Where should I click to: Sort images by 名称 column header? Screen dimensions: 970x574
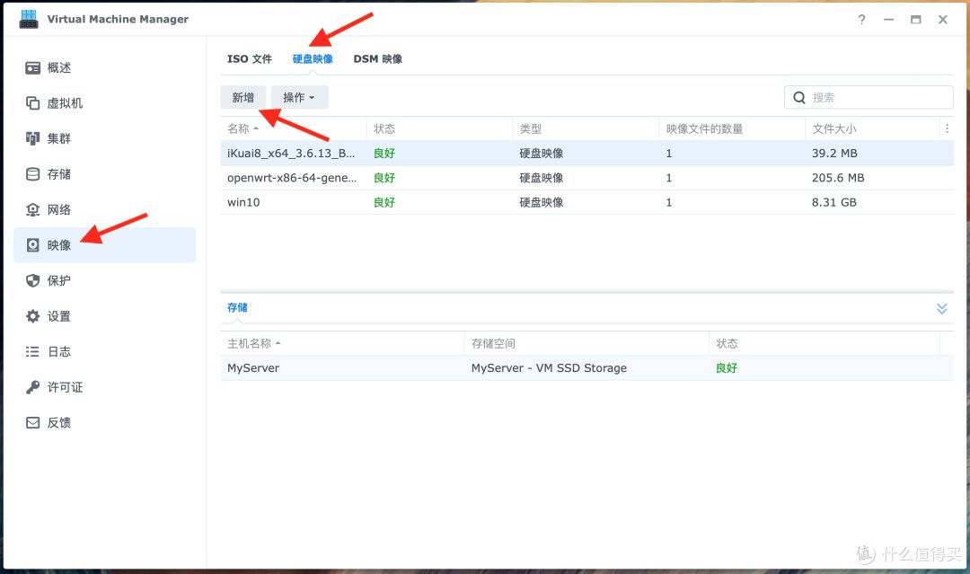tap(241, 128)
